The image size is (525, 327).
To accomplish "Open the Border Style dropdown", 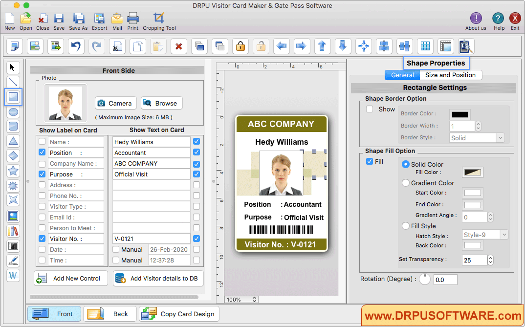I will 477,137.
